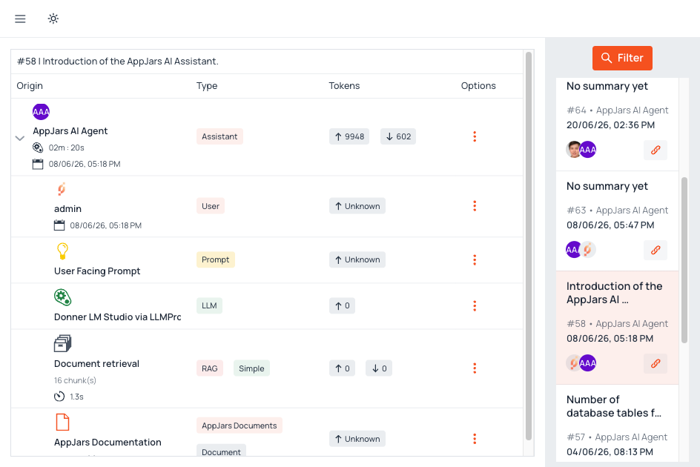Click the User type badge
The height and width of the screenshot is (467, 700).
[211, 206]
